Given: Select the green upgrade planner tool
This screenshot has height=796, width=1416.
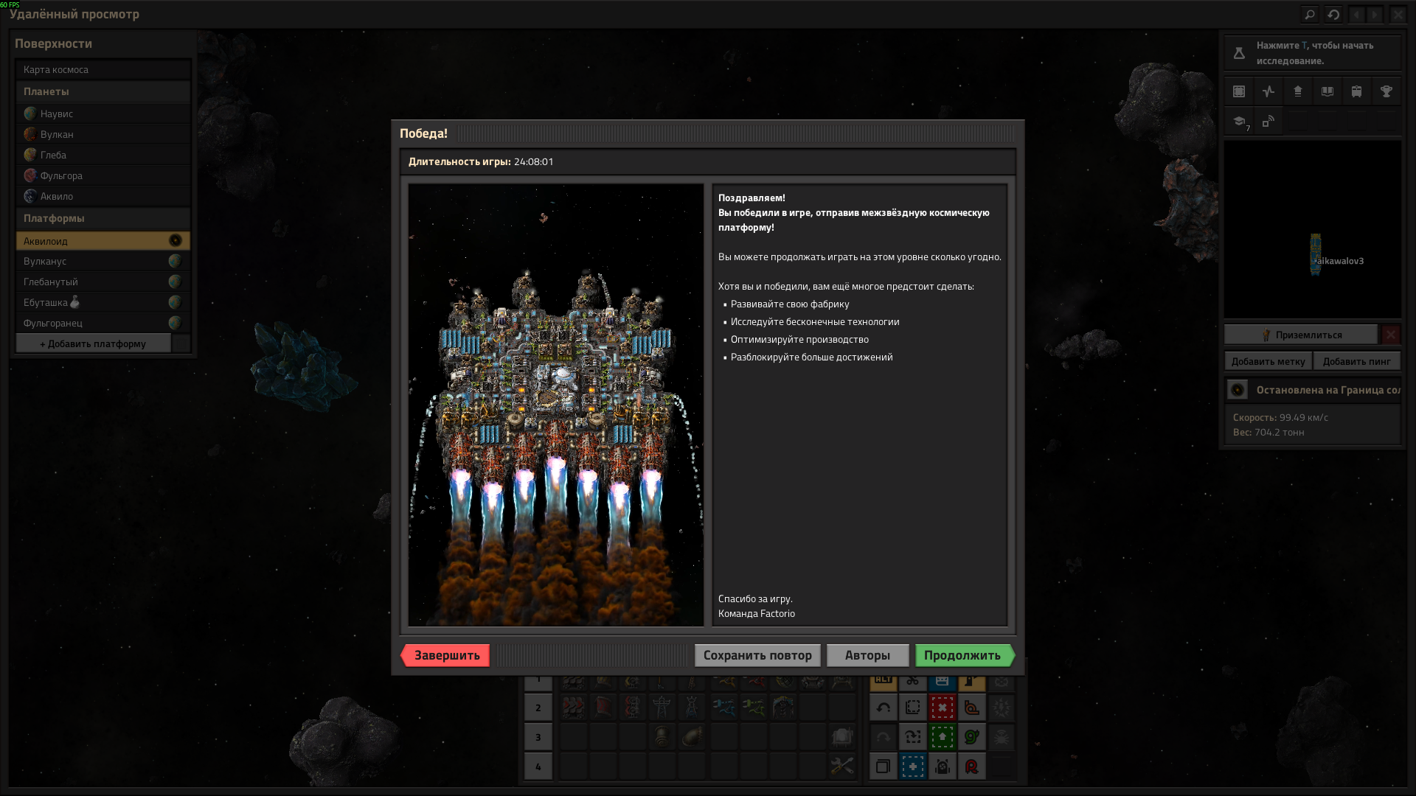Looking at the screenshot, I should (x=942, y=737).
